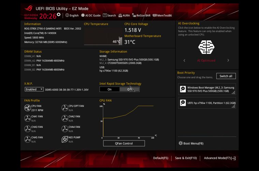Click Memory 32768 MB DDR5 text

pos(46,42)
